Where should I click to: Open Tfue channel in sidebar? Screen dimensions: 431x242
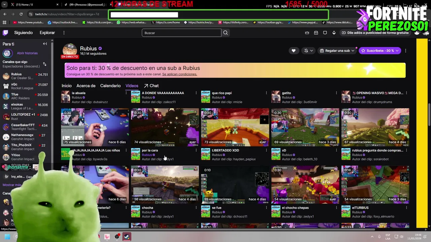(25, 96)
